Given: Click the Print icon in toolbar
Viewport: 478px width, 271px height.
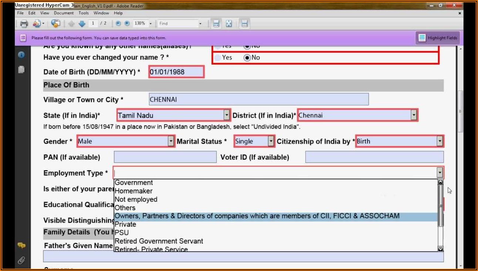Looking at the screenshot, I should pyautogui.click(x=24, y=24).
